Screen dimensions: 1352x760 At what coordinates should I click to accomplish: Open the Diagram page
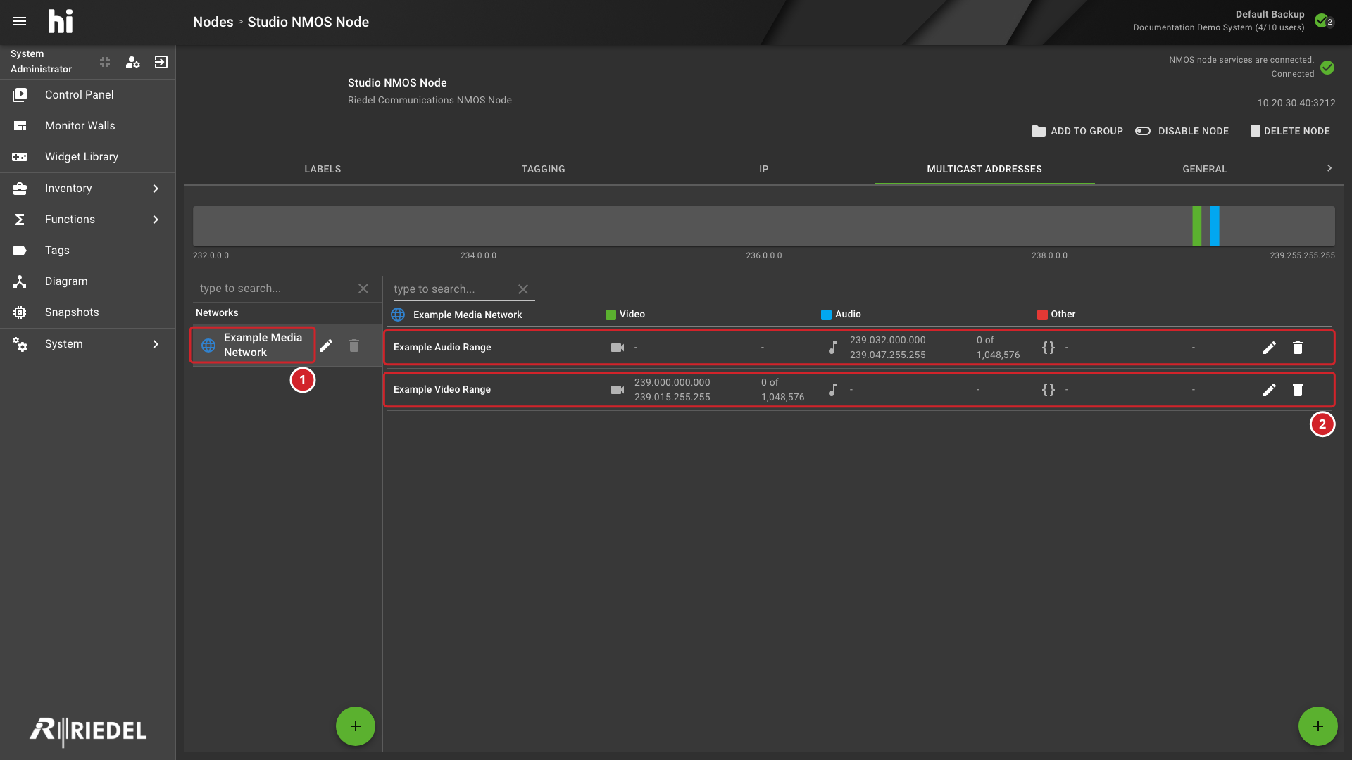(87, 281)
